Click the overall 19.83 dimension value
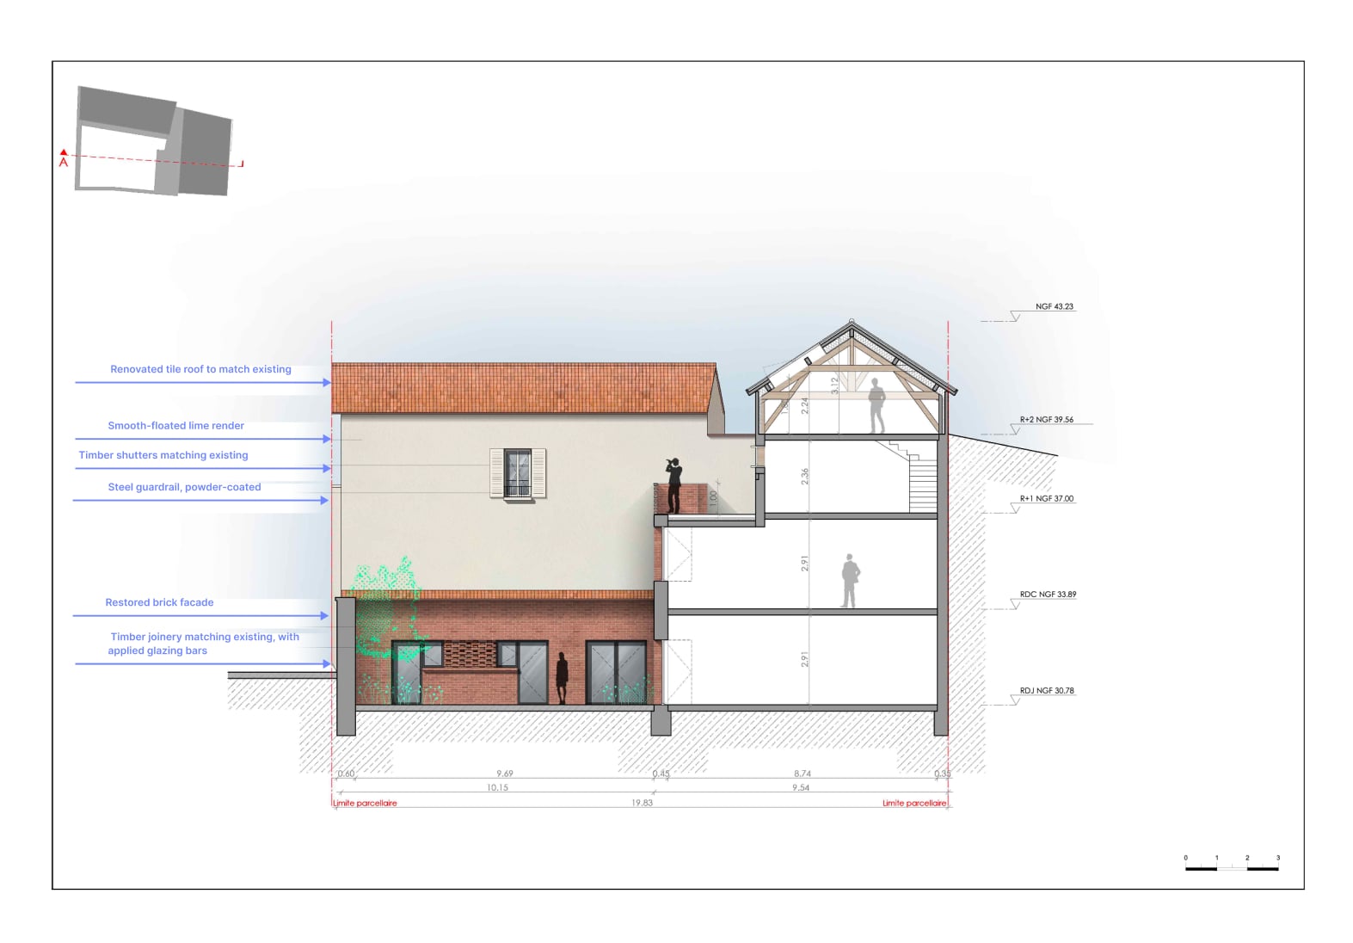 642,802
